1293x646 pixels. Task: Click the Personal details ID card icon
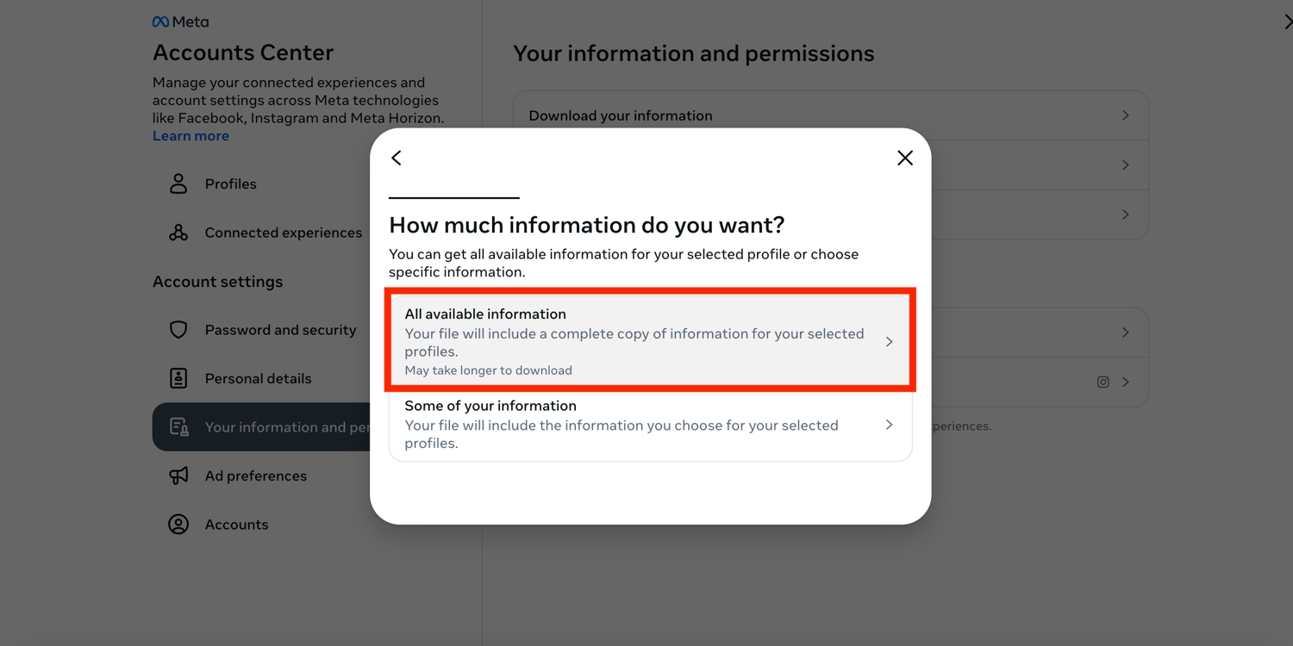click(x=178, y=378)
